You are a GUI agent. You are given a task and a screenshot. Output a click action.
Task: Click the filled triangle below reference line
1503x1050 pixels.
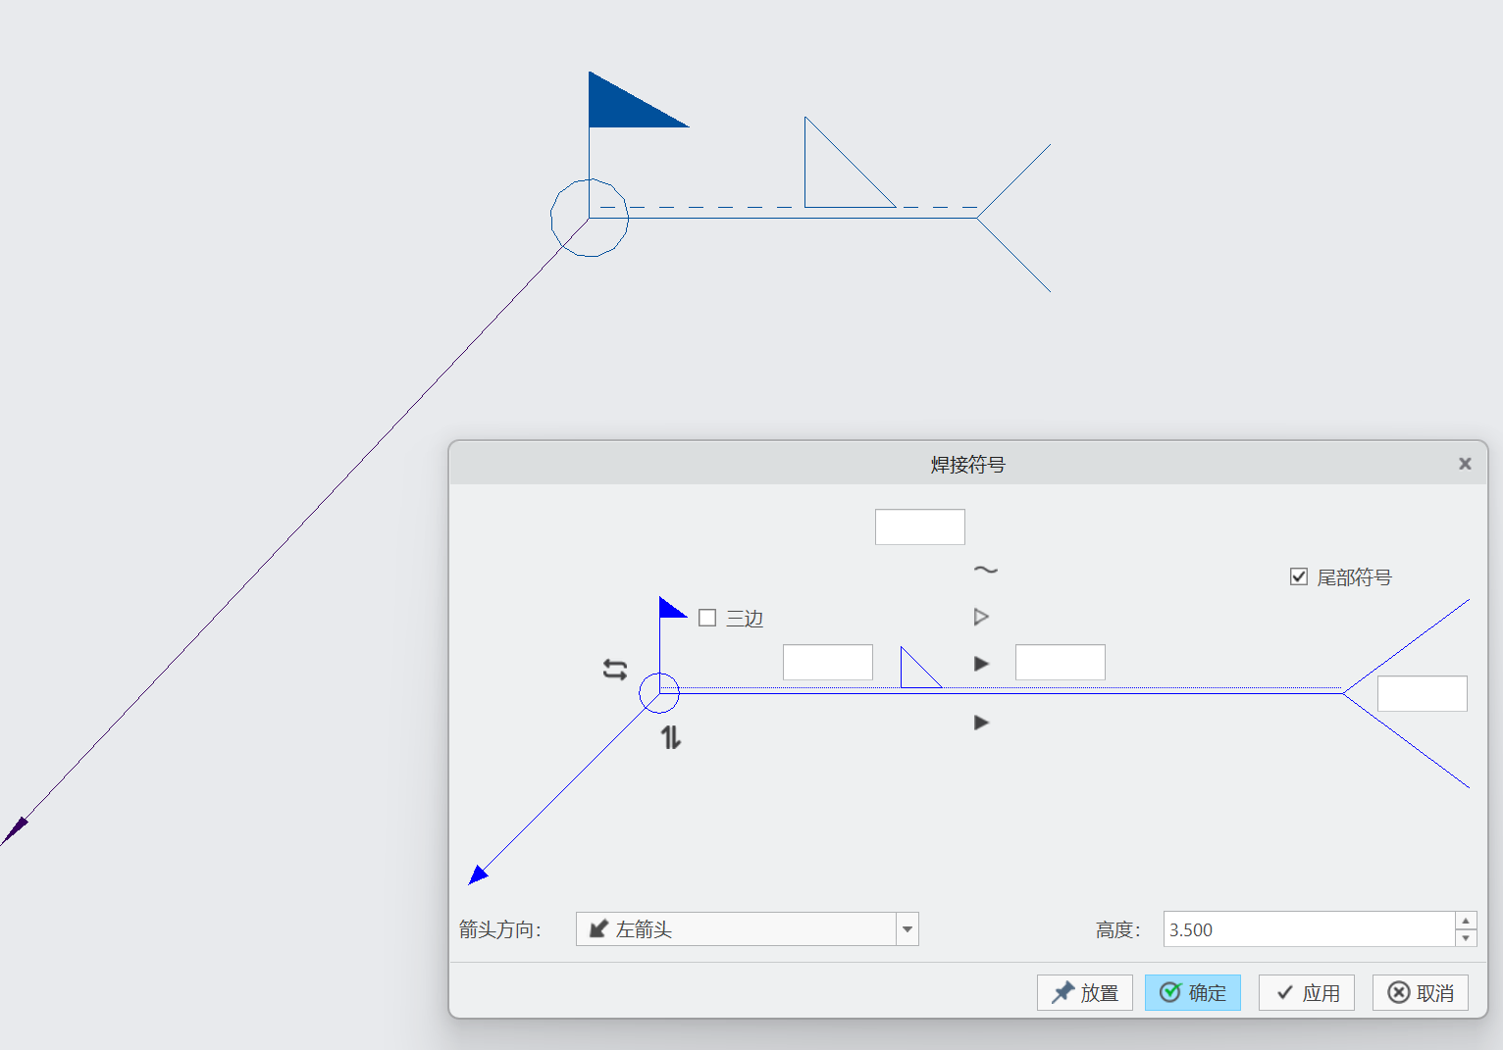pos(981,723)
